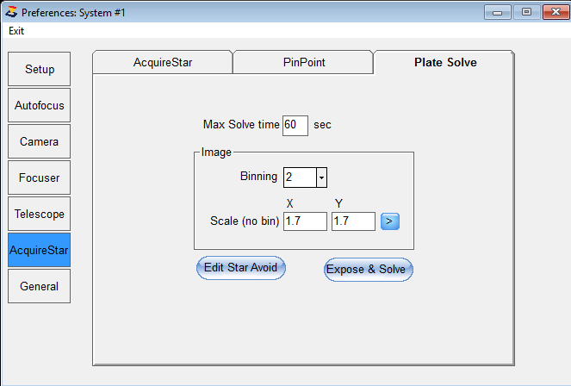Open the Exit menu

(x=16, y=31)
